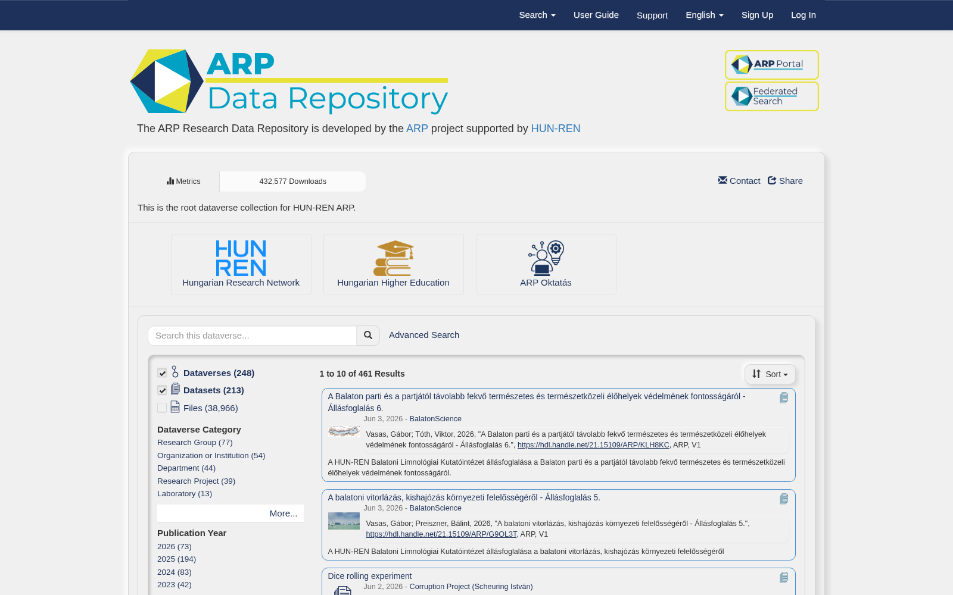This screenshot has width=953, height=595.
Task: Open balatoni vitorlázás Állásfoglalás 5 title
Action: point(464,497)
